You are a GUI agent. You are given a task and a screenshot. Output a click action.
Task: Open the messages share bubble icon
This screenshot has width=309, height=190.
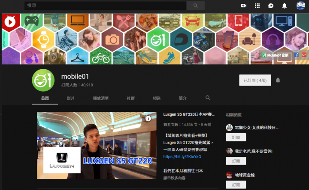[271, 6]
